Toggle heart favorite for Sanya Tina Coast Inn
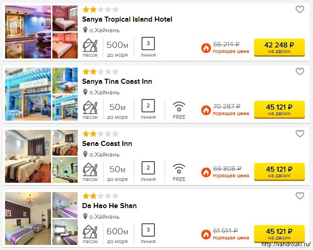Viewport: 313px width, 250px height. point(300,71)
